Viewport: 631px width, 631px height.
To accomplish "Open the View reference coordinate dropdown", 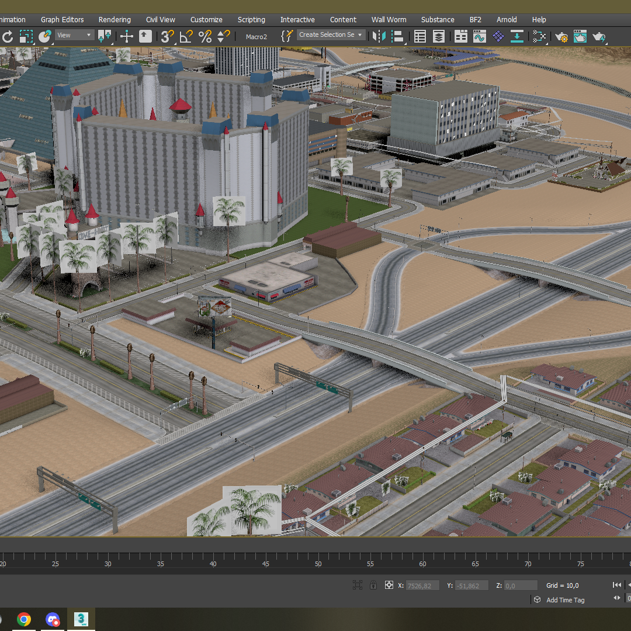I will coord(75,36).
